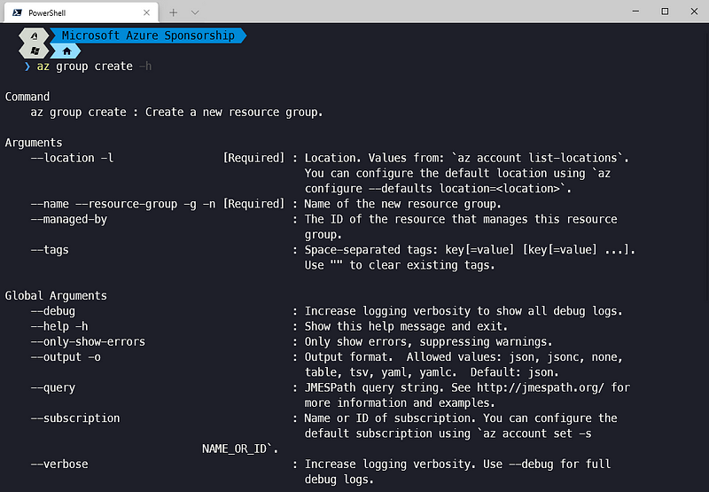Image resolution: width=709 pixels, height=492 pixels.
Task: Click the Microsoft Azure Sponsorship segment
Action: [148, 36]
